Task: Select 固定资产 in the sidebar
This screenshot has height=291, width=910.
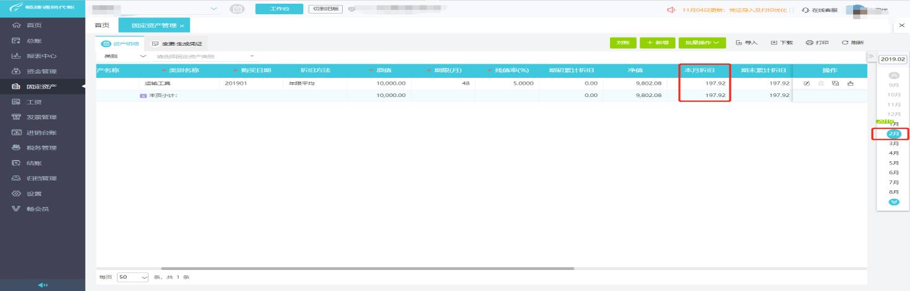Action: 41,86
